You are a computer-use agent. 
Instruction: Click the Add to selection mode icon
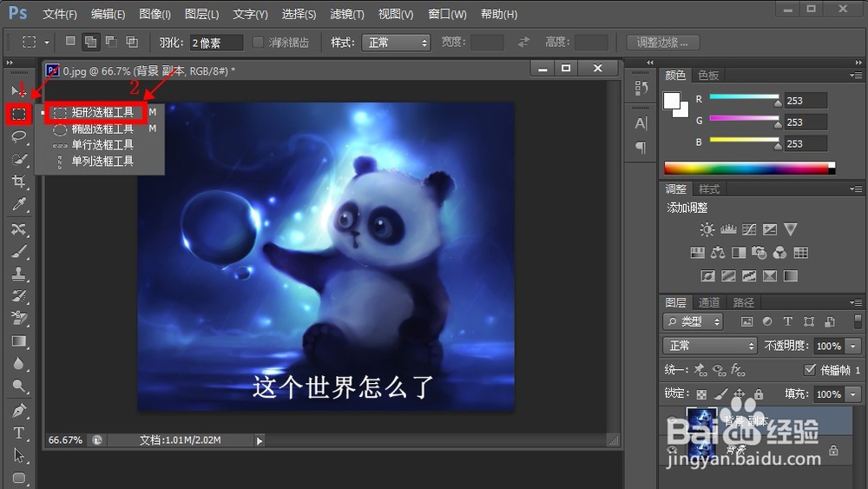pos(91,42)
